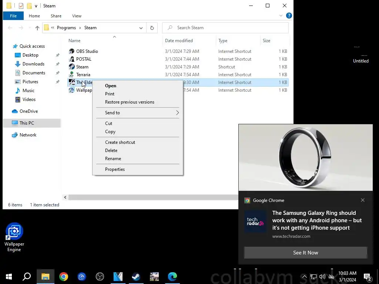
Task: Select Quick access in the navigation pane
Action: [x=32, y=46]
